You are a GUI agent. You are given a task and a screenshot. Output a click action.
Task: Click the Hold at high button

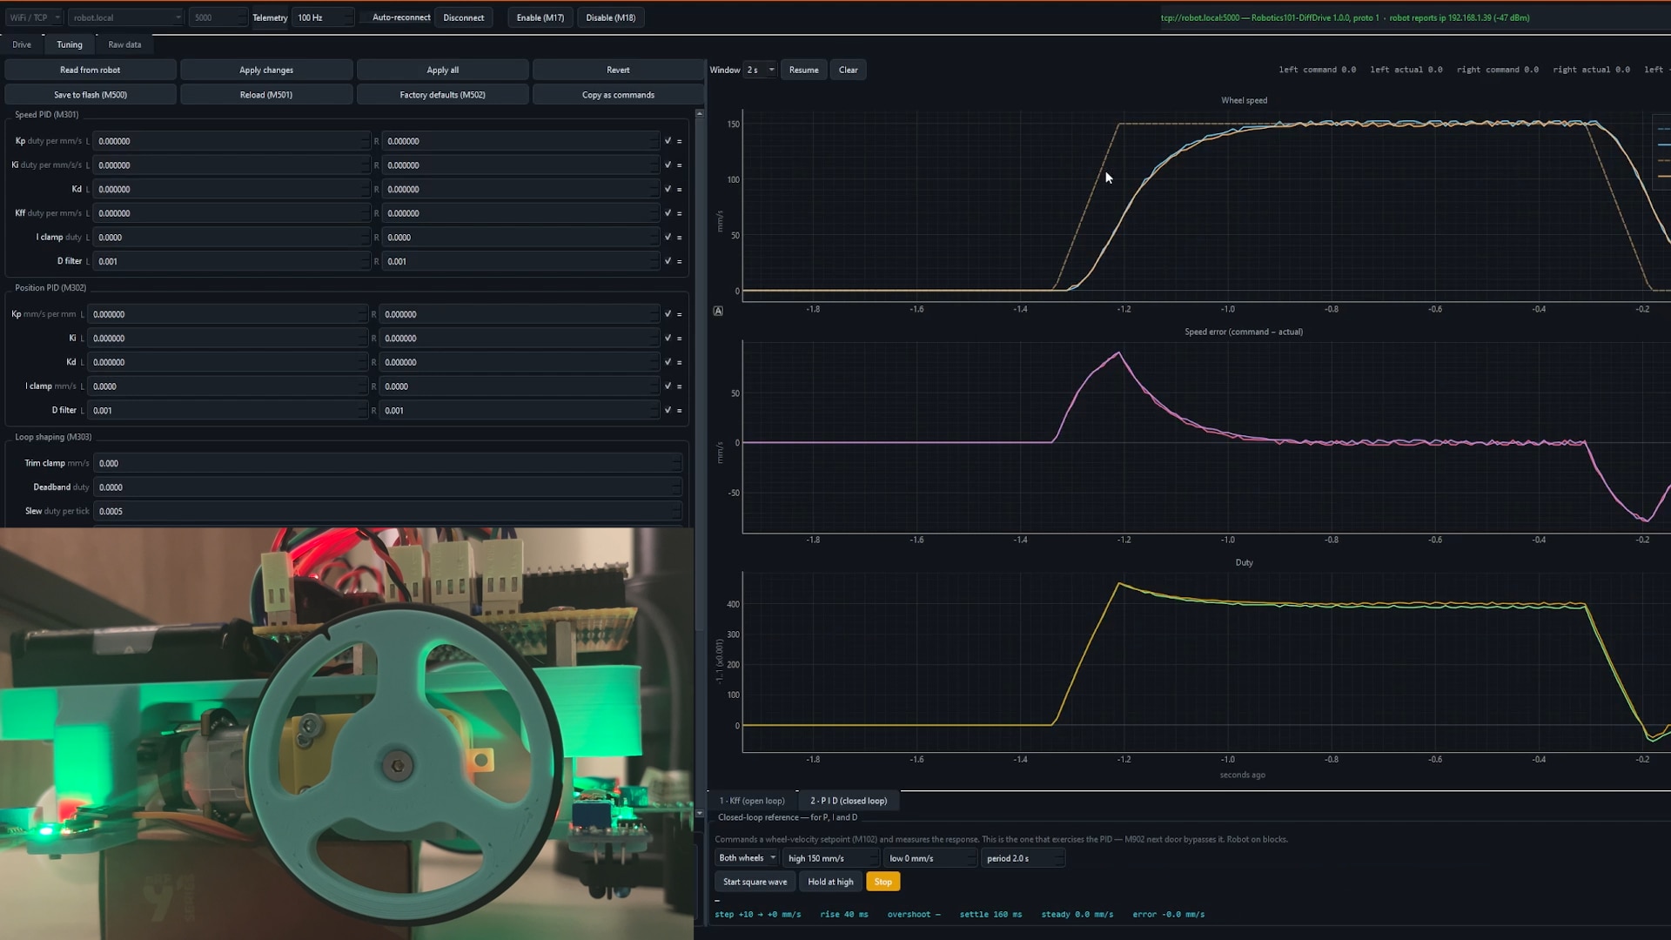click(830, 882)
